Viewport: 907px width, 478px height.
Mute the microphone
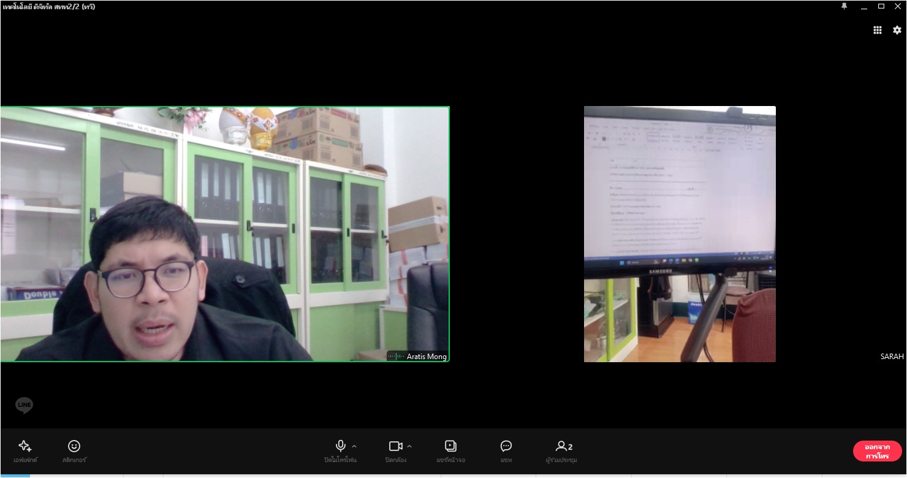pos(341,446)
